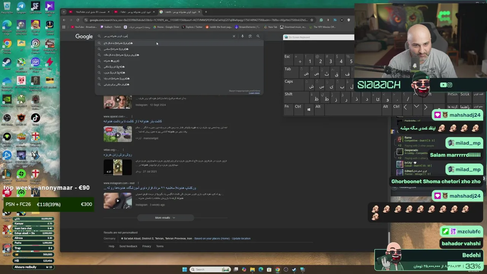Open the OBS Studio desktop shortcut
This screenshot has height=274, width=487.
tap(7, 120)
